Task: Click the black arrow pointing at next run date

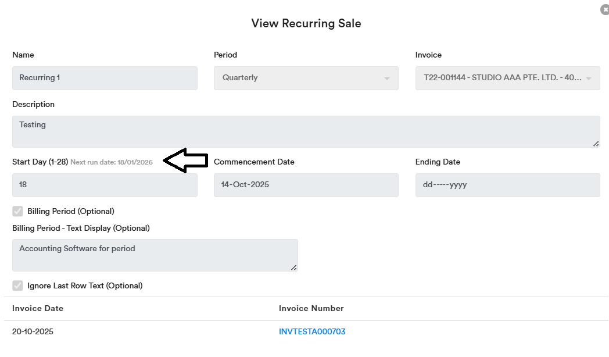Action: pyautogui.click(x=185, y=160)
